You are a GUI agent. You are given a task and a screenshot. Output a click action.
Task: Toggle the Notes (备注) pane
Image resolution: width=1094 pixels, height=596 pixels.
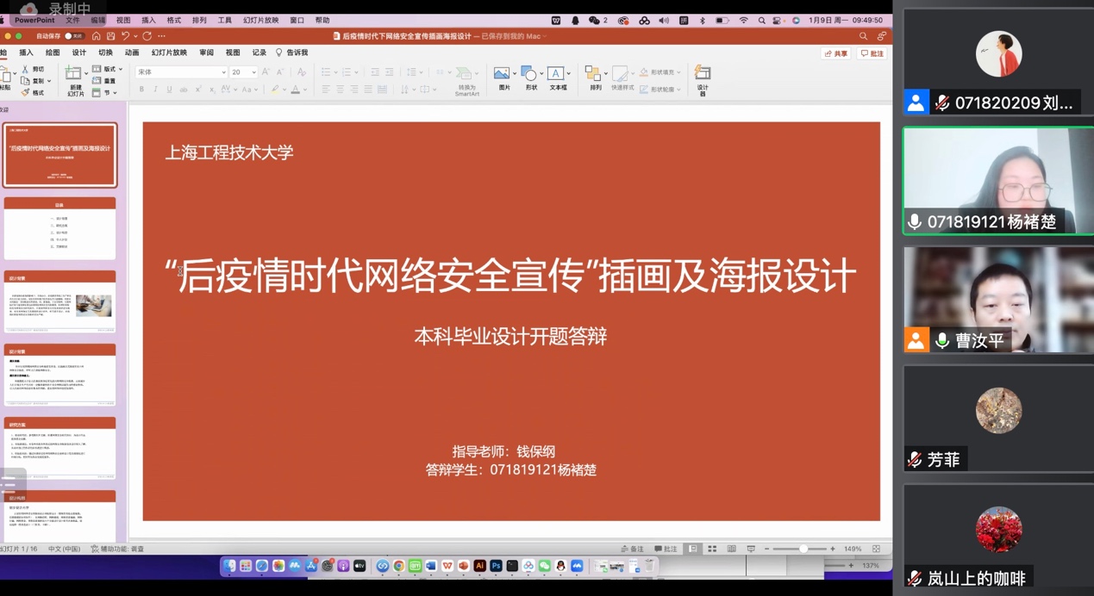coord(632,549)
